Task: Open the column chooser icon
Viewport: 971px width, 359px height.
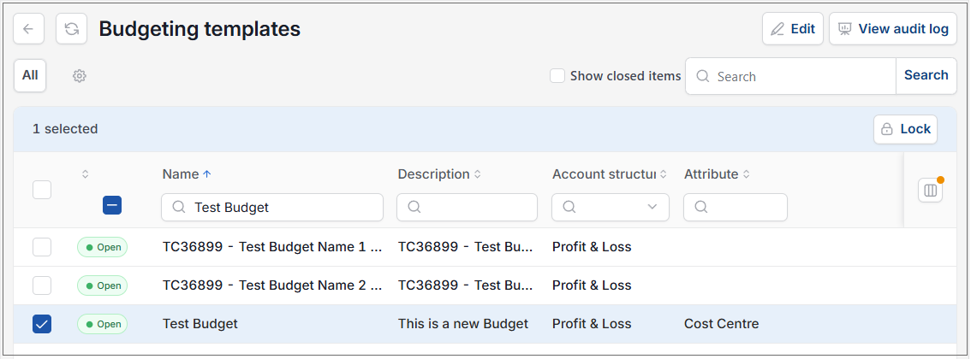Action: 930,190
